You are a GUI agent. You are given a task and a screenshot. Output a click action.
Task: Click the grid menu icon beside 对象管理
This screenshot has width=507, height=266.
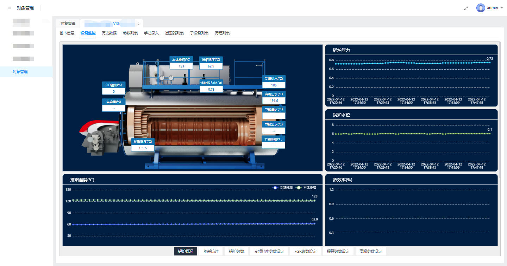10,8
